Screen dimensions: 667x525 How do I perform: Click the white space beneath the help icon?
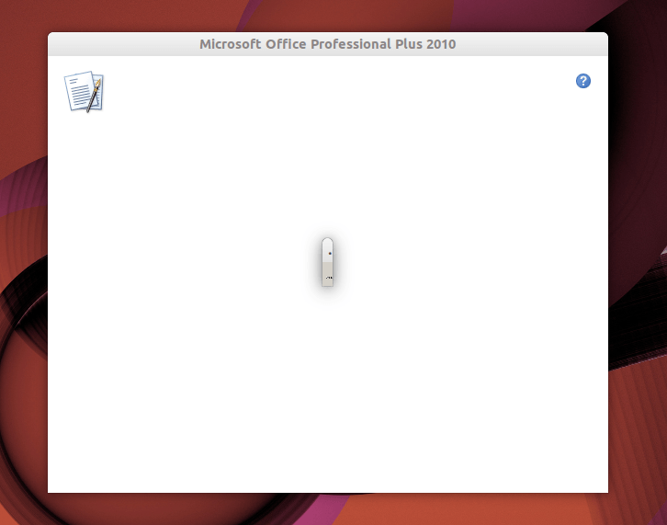(x=582, y=138)
